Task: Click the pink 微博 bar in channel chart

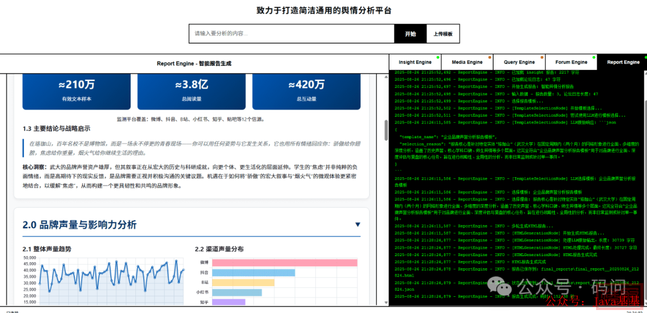Action: pyautogui.click(x=285, y=262)
